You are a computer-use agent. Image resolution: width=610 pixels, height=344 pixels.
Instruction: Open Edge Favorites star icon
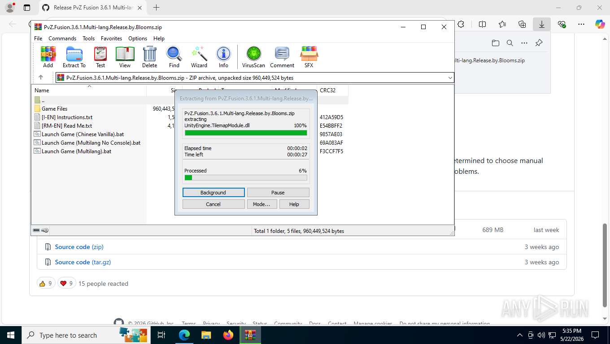[502, 24]
